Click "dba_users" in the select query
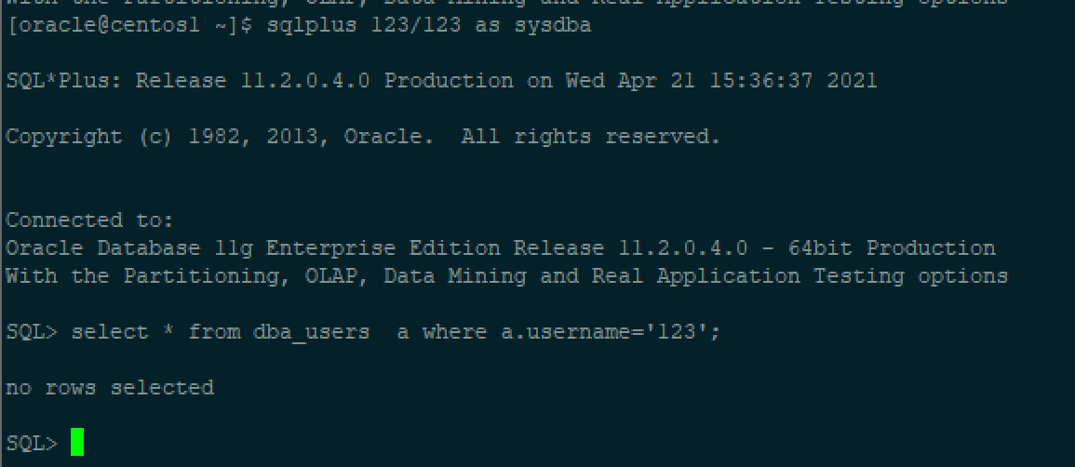This screenshot has height=467, width=1075. (311, 332)
